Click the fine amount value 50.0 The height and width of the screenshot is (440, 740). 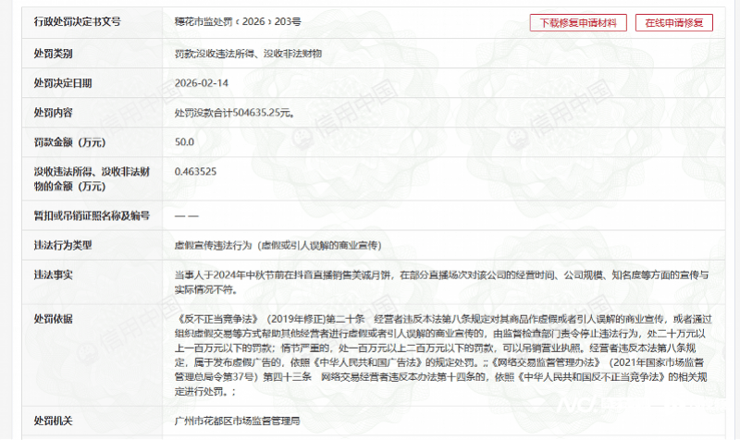184,142
